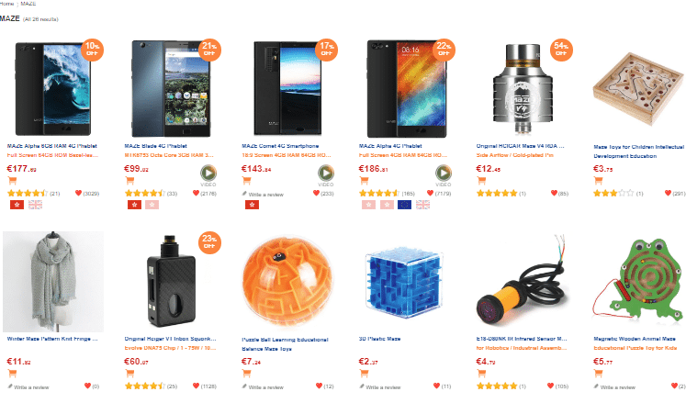Click heart icon for E18-D80NK Infrared Sensor
This screenshot has width=686, height=414.
tap(550, 386)
